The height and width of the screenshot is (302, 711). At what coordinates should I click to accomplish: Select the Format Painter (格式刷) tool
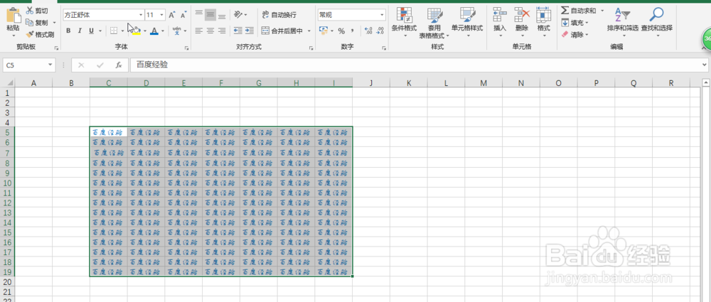pyautogui.click(x=40, y=34)
